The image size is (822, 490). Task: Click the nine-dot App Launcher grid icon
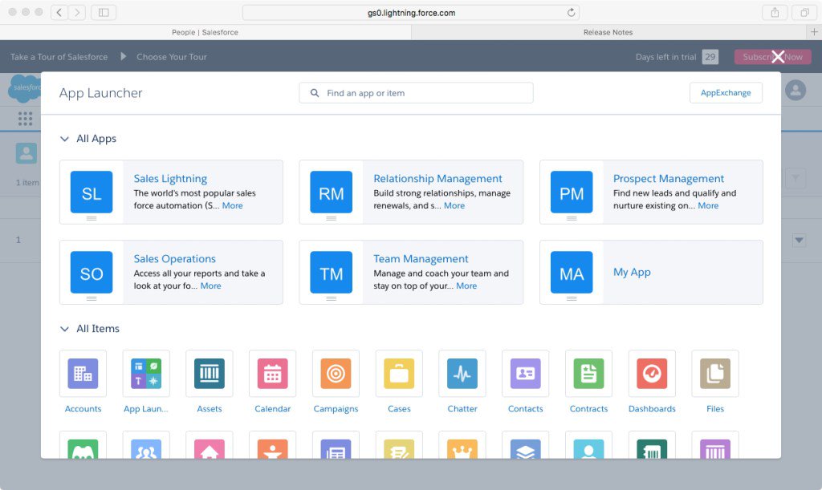pos(25,119)
